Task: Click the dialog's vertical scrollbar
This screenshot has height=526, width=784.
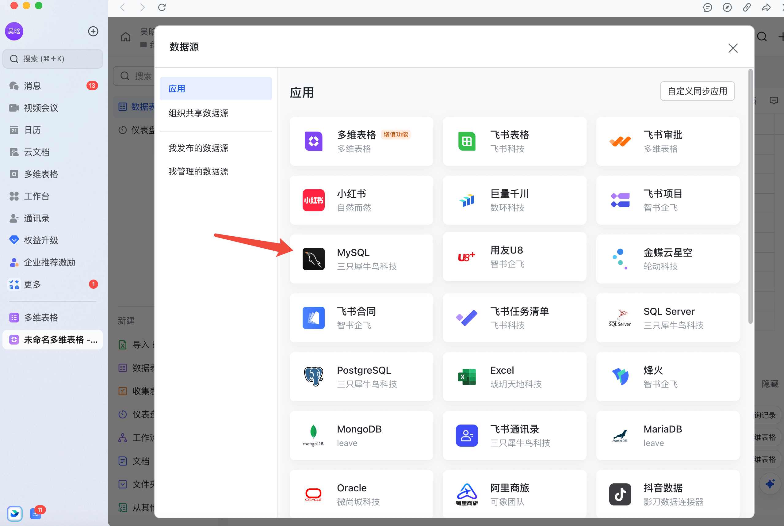Action: (x=750, y=196)
